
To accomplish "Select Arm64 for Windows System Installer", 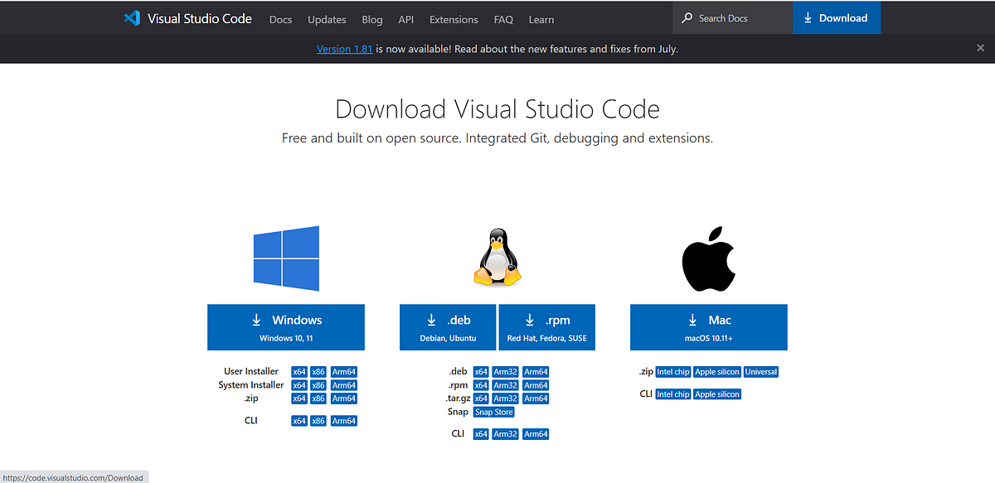I will coord(344,385).
